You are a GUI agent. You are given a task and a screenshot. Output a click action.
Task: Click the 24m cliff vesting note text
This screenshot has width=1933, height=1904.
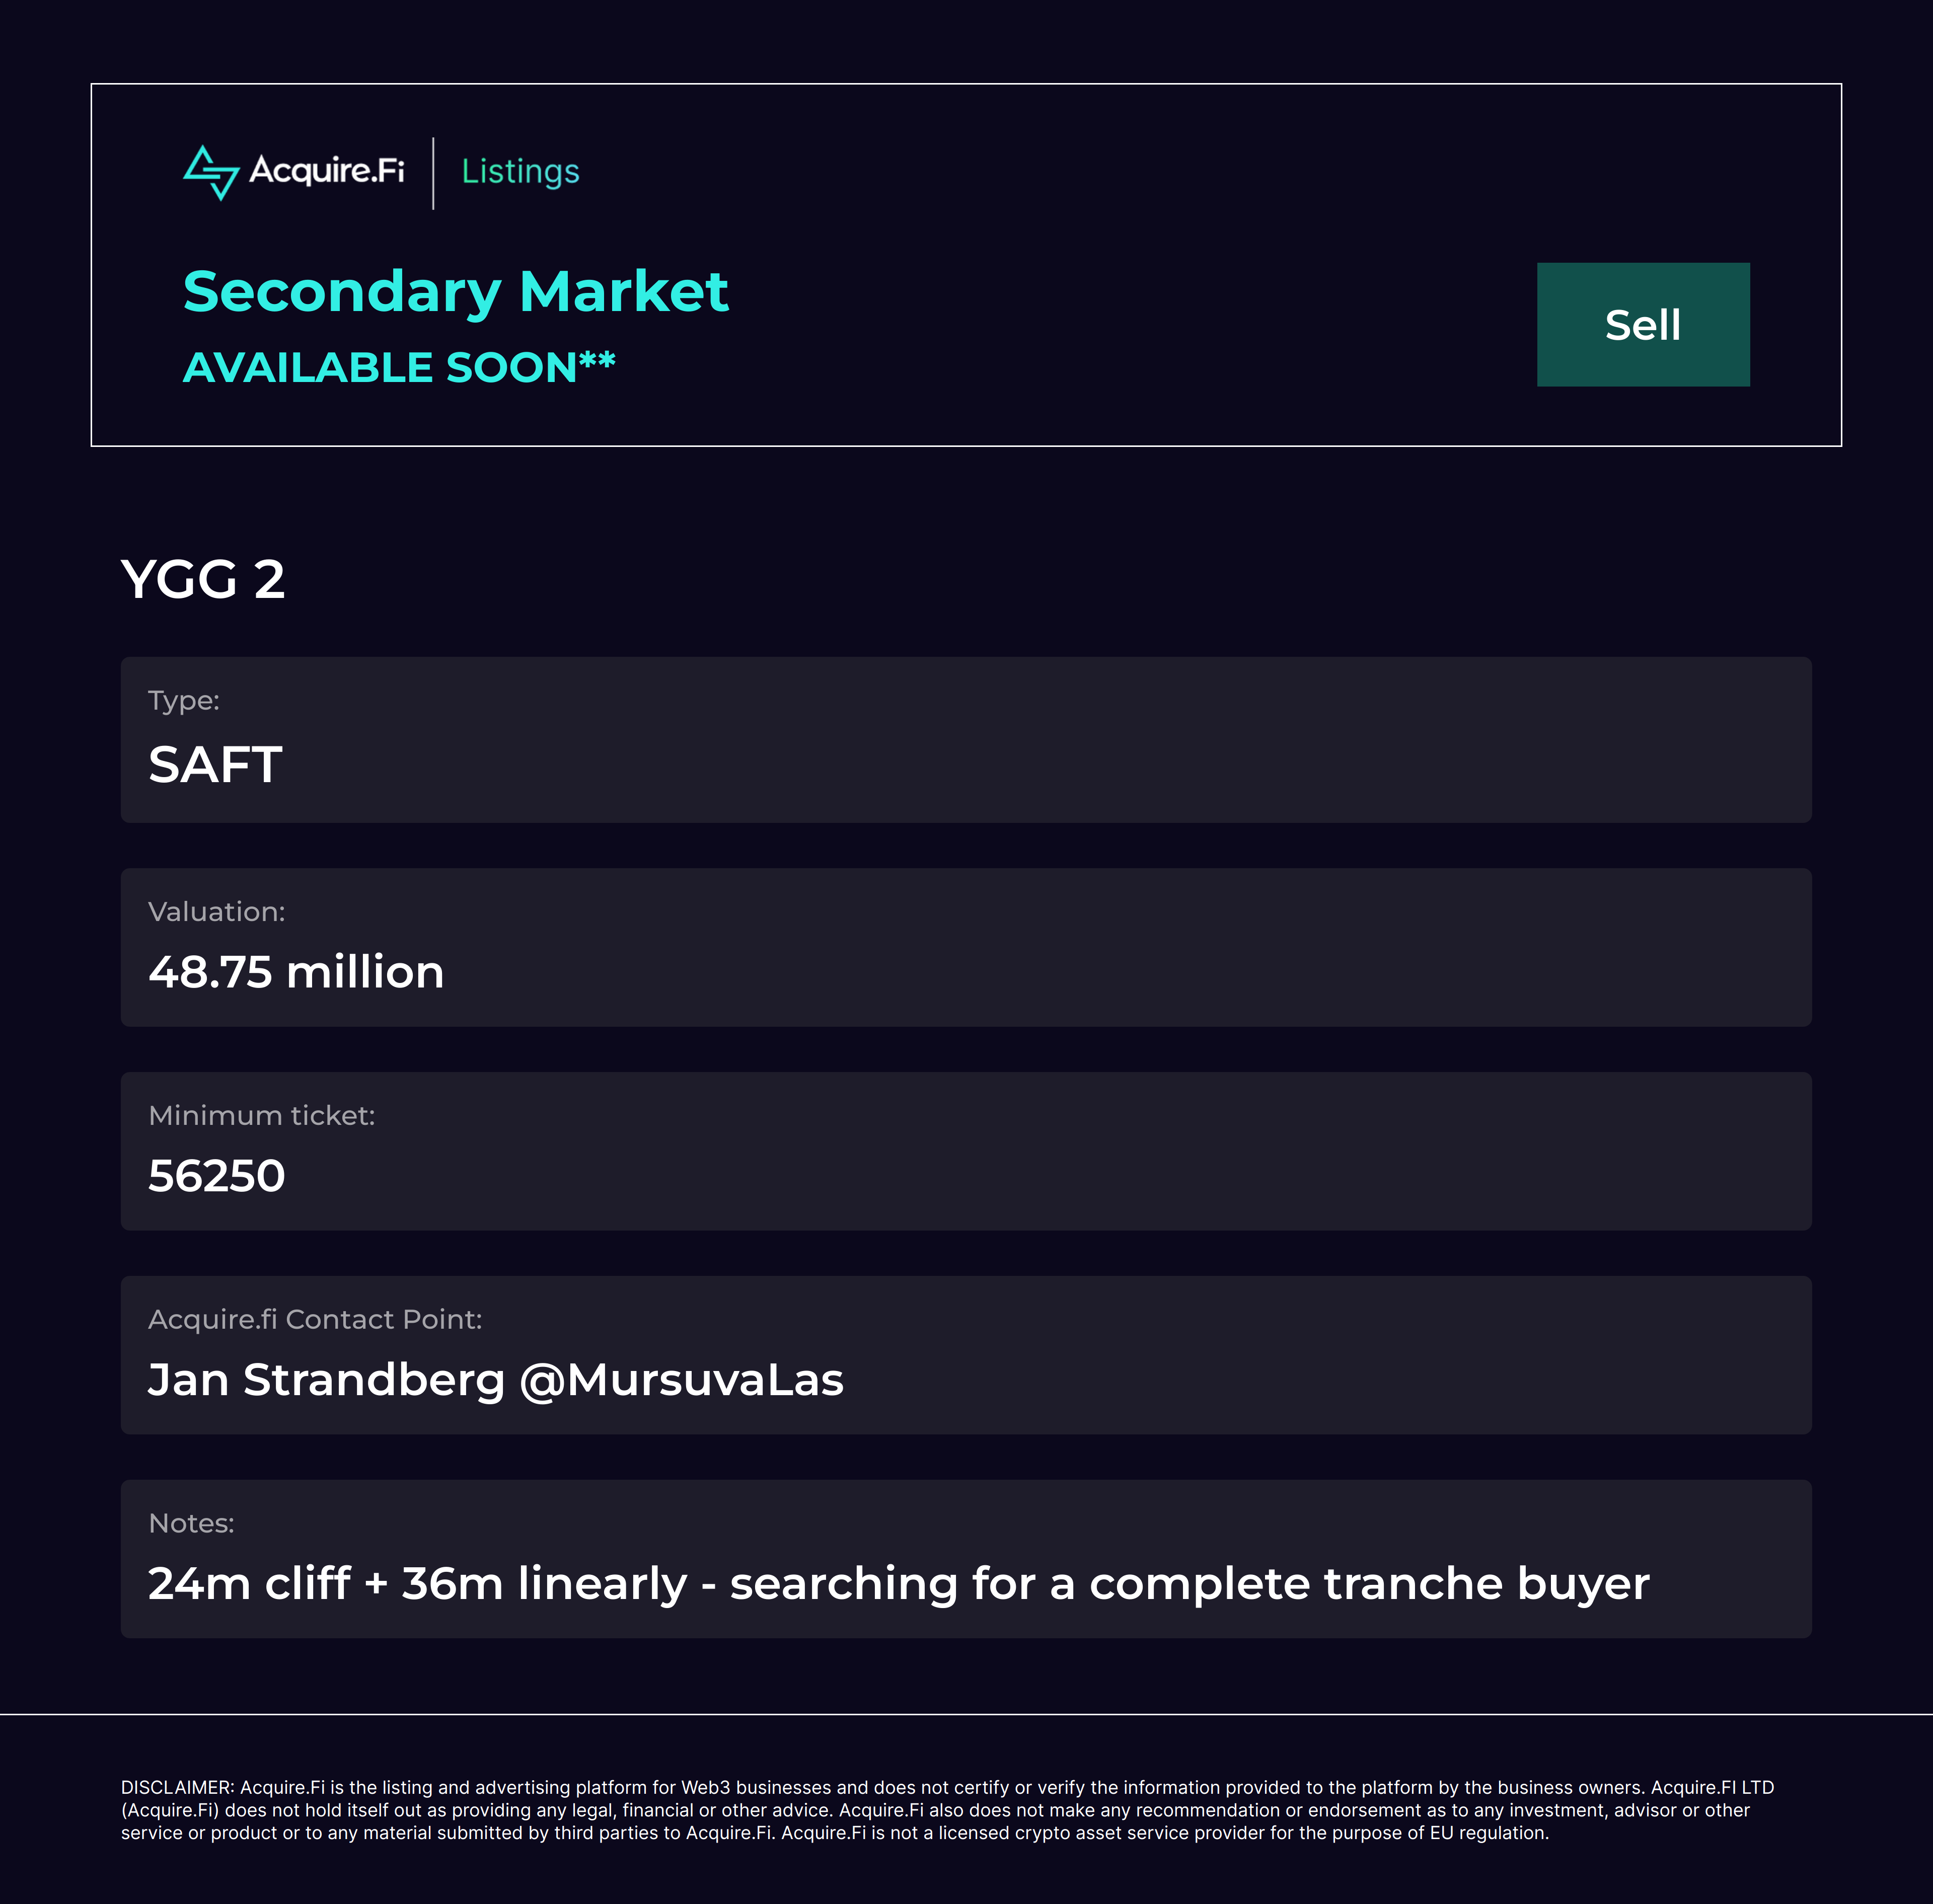(898, 1584)
